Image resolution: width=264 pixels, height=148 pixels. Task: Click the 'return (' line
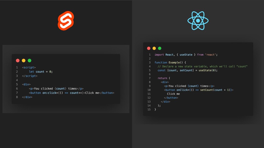tap(164, 78)
